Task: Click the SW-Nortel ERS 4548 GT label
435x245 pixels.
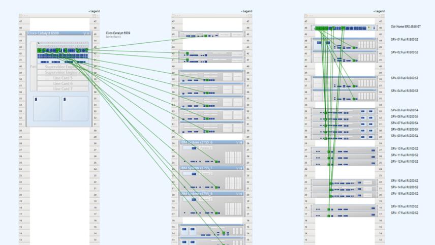Action: [x=406, y=26]
